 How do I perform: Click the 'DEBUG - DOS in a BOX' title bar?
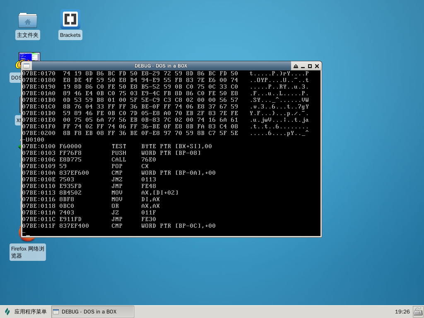[x=161, y=66]
